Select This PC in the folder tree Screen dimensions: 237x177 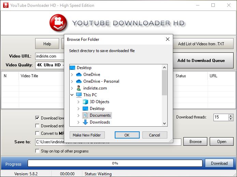tap(90, 95)
